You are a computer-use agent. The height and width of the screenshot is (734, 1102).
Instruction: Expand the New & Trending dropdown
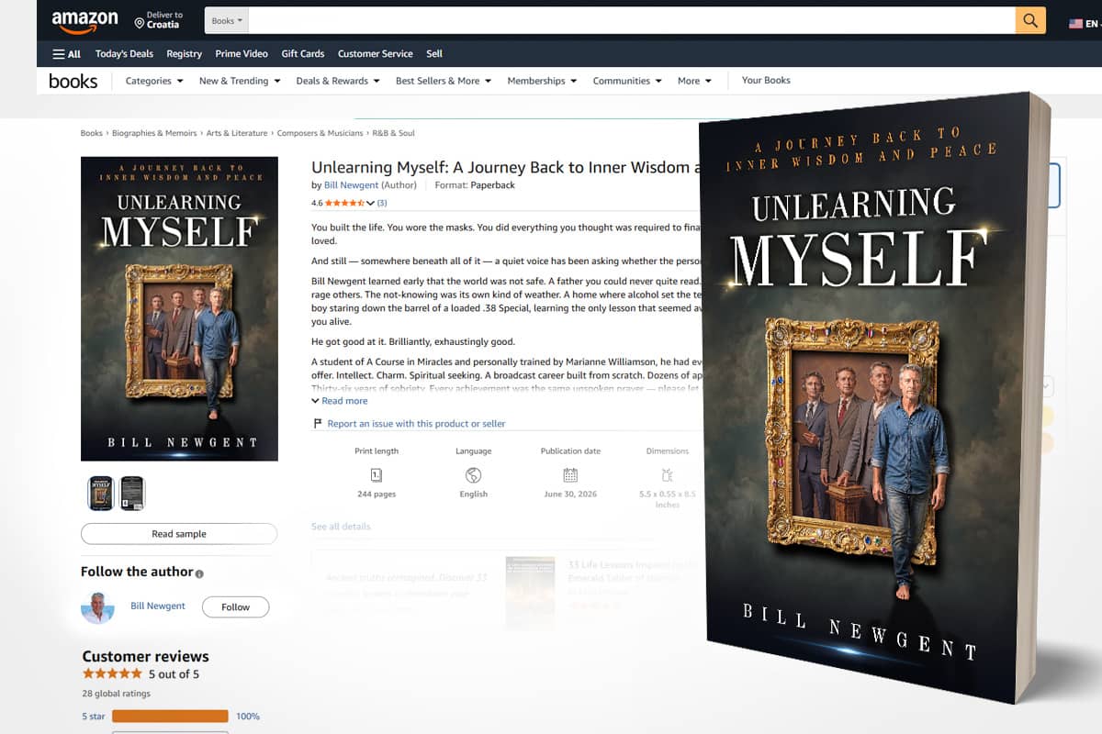tap(240, 81)
